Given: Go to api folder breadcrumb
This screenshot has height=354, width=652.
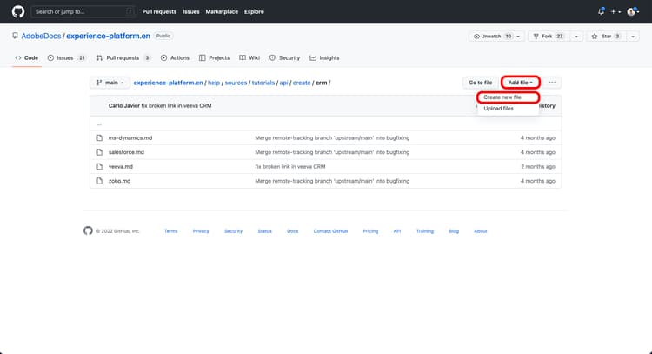Looking at the screenshot, I should pos(283,83).
